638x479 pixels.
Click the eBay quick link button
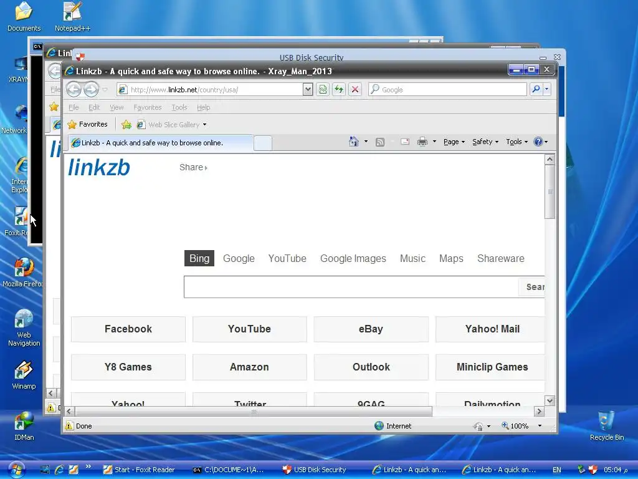pos(371,329)
